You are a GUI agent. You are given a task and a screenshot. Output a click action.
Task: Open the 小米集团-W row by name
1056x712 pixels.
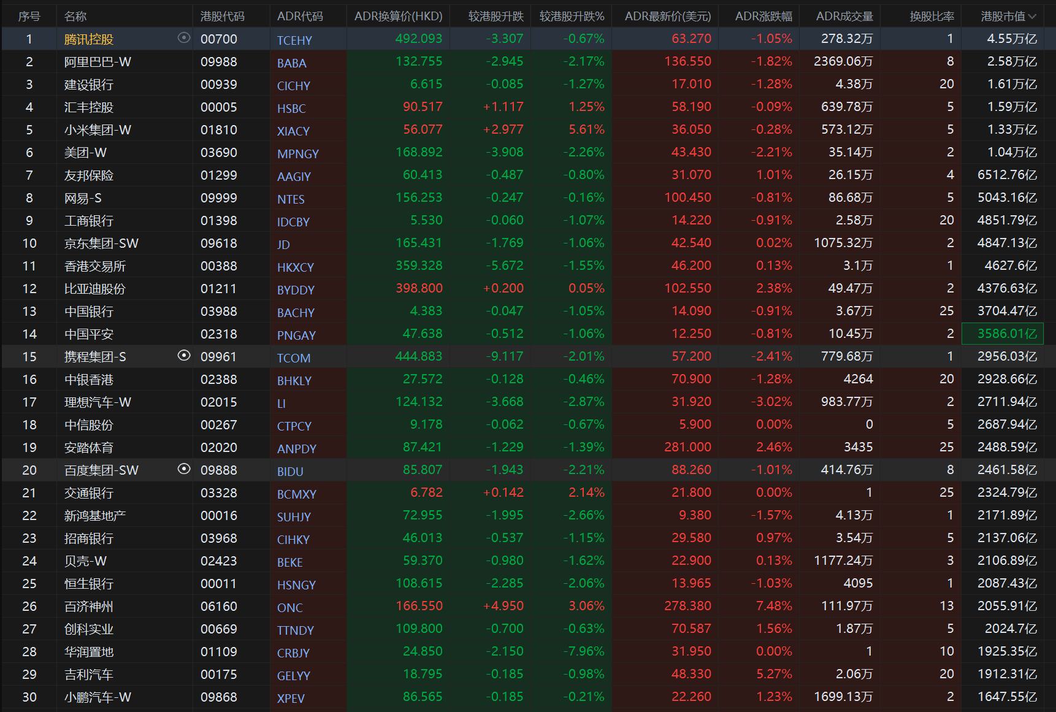point(98,130)
